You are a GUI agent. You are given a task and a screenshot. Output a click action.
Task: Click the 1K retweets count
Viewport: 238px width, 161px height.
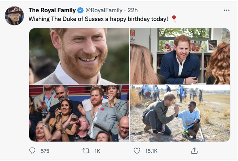pos(97,151)
